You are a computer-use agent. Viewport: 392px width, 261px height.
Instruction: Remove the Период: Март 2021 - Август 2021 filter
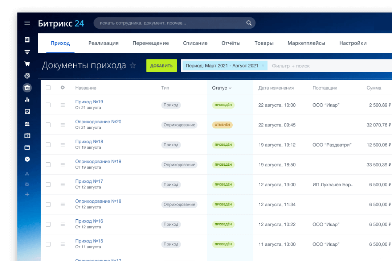click(263, 66)
